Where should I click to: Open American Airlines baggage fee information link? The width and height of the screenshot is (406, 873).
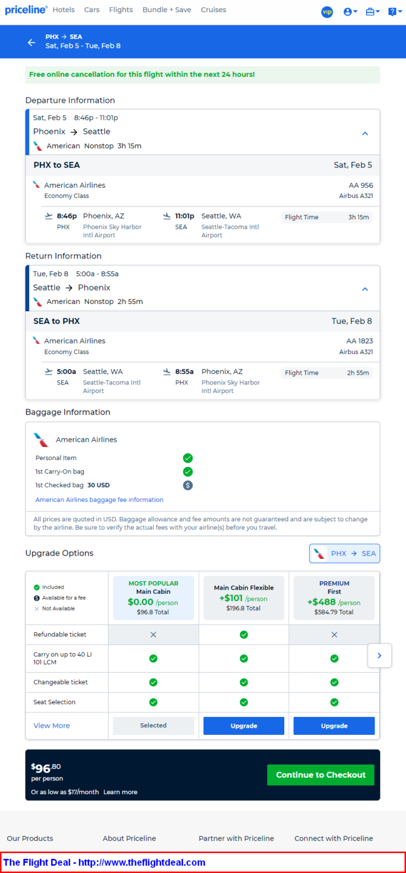(x=99, y=500)
